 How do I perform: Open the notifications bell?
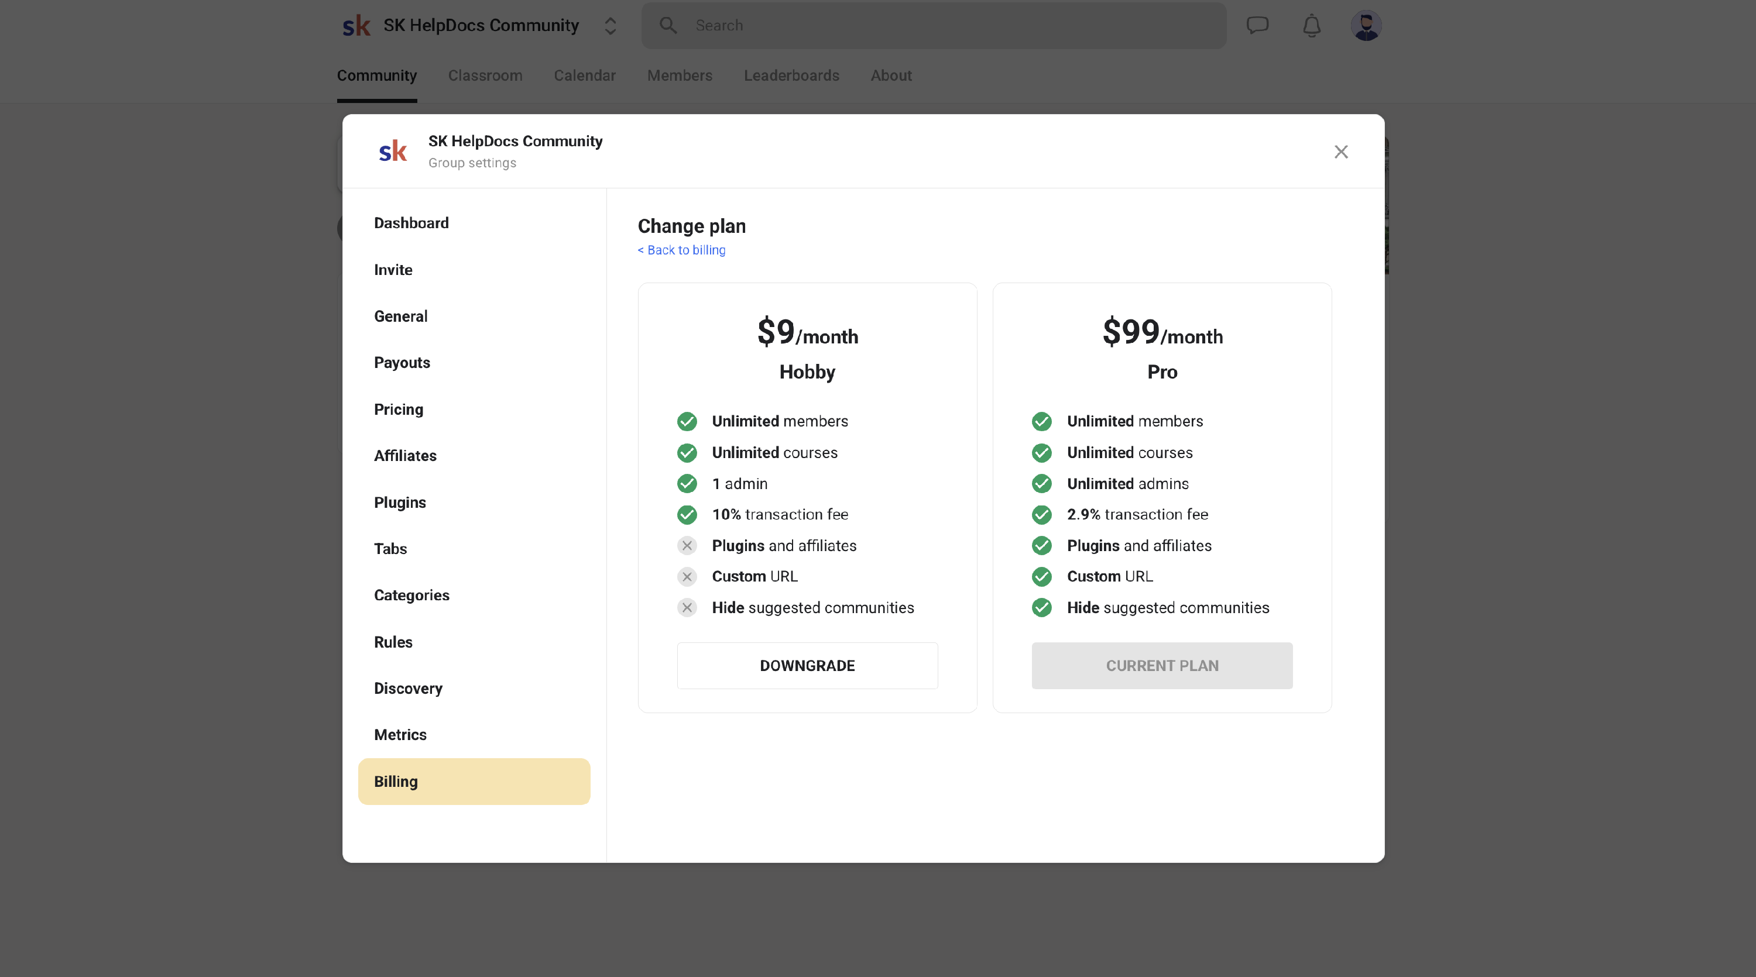coord(1312,26)
